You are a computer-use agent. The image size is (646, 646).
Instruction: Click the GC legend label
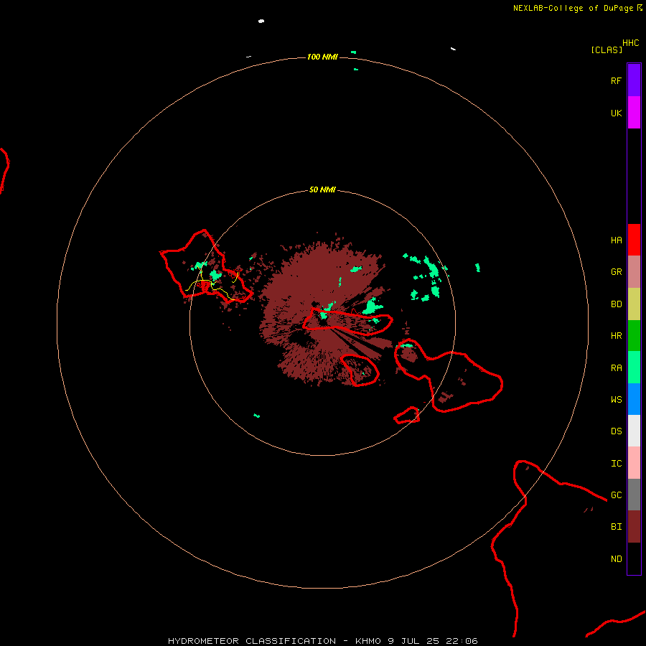click(x=617, y=495)
